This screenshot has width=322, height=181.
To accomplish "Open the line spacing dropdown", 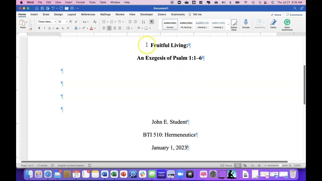I will (x=129, y=28).
